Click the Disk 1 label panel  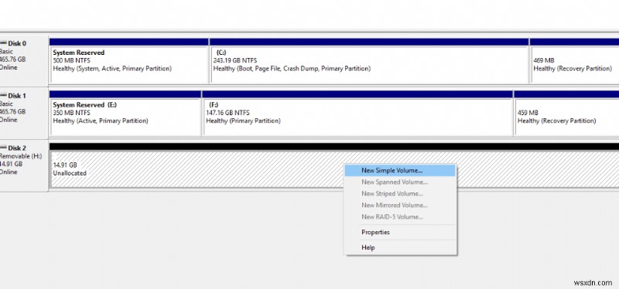[24, 113]
